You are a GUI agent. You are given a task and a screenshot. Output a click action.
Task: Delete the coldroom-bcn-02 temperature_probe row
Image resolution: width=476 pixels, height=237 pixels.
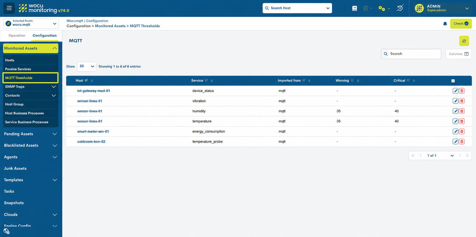[462, 142]
